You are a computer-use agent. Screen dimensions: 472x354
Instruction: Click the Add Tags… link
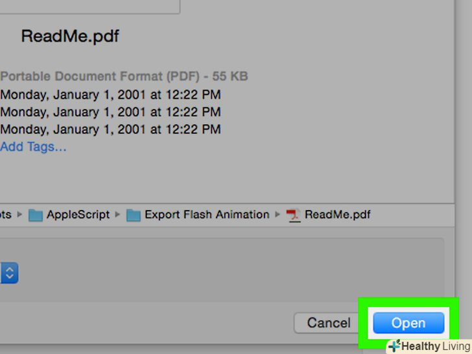click(x=34, y=147)
